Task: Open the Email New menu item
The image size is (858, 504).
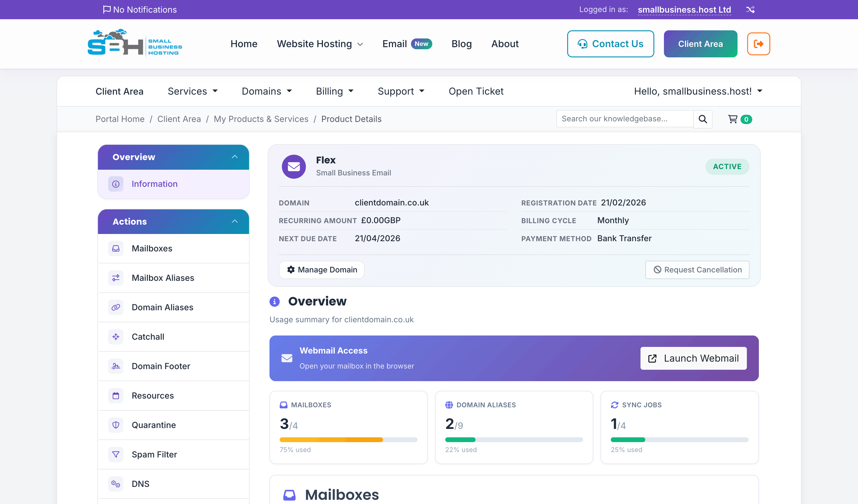Action: click(407, 44)
